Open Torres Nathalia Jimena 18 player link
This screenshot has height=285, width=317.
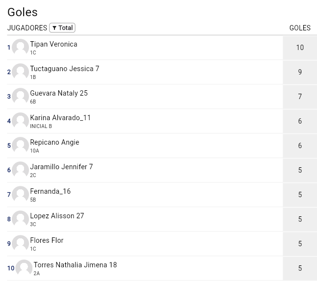(x=75, y=265)
